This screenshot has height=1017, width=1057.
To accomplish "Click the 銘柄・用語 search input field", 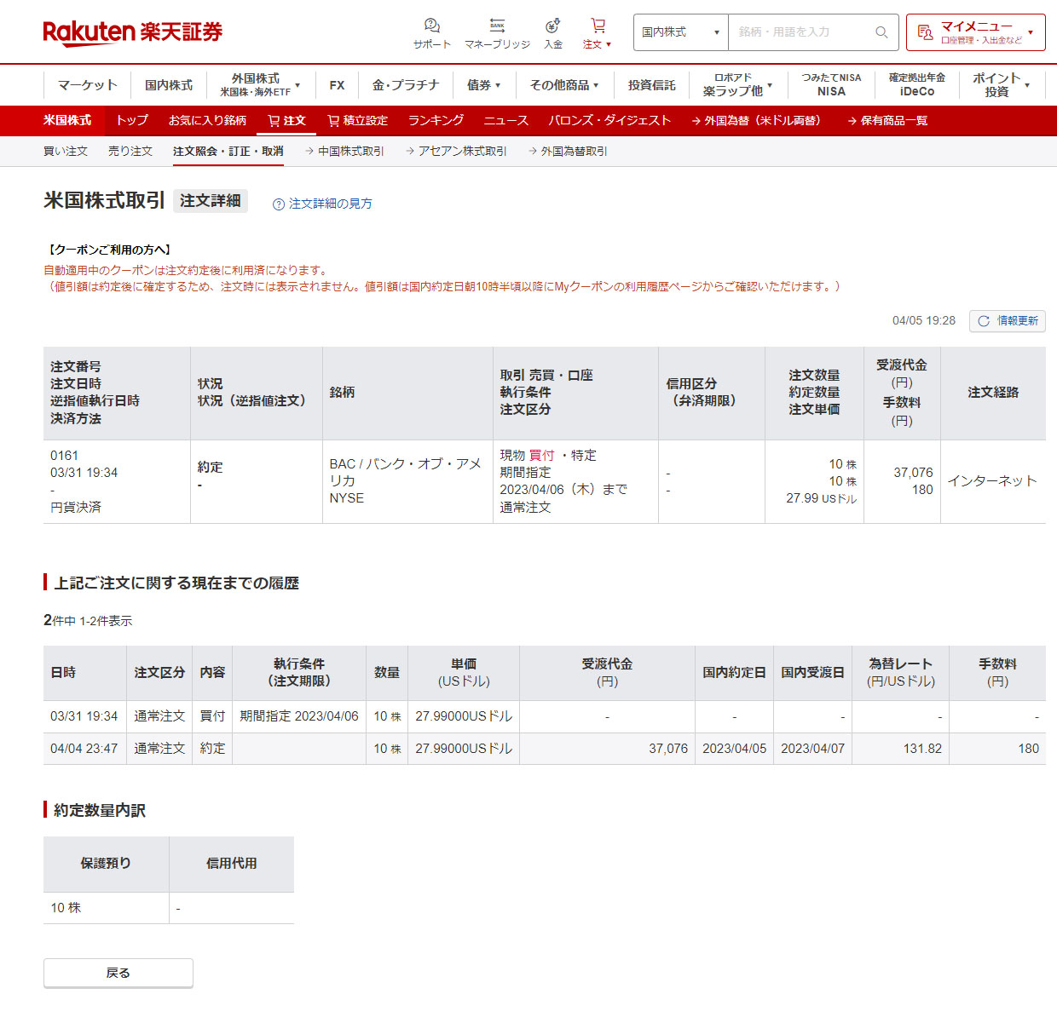I will tap(800, 32).
